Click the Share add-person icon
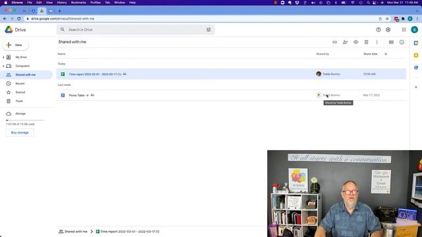The image size is (422, 237). coord(345,42)
